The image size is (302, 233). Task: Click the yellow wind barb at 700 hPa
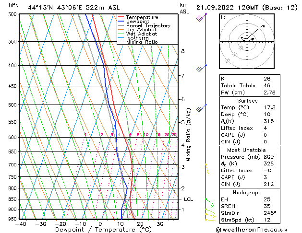click(x=207, y=169)
